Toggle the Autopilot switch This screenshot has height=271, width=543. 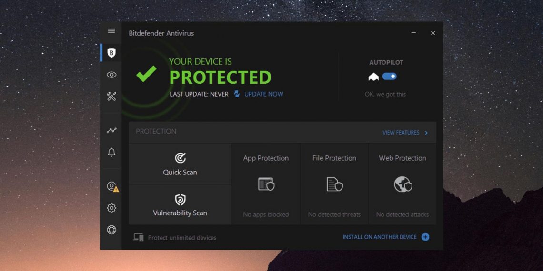point(389,76)
